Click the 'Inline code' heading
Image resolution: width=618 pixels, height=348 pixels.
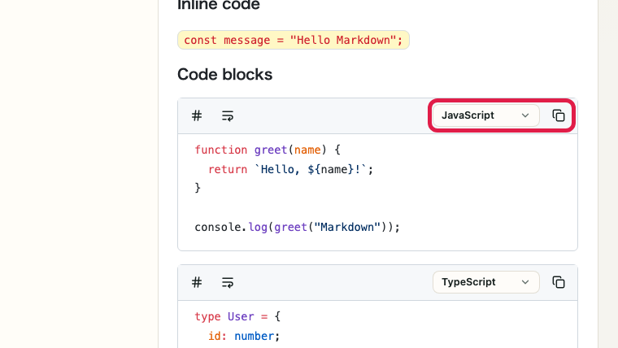[219, 5]
